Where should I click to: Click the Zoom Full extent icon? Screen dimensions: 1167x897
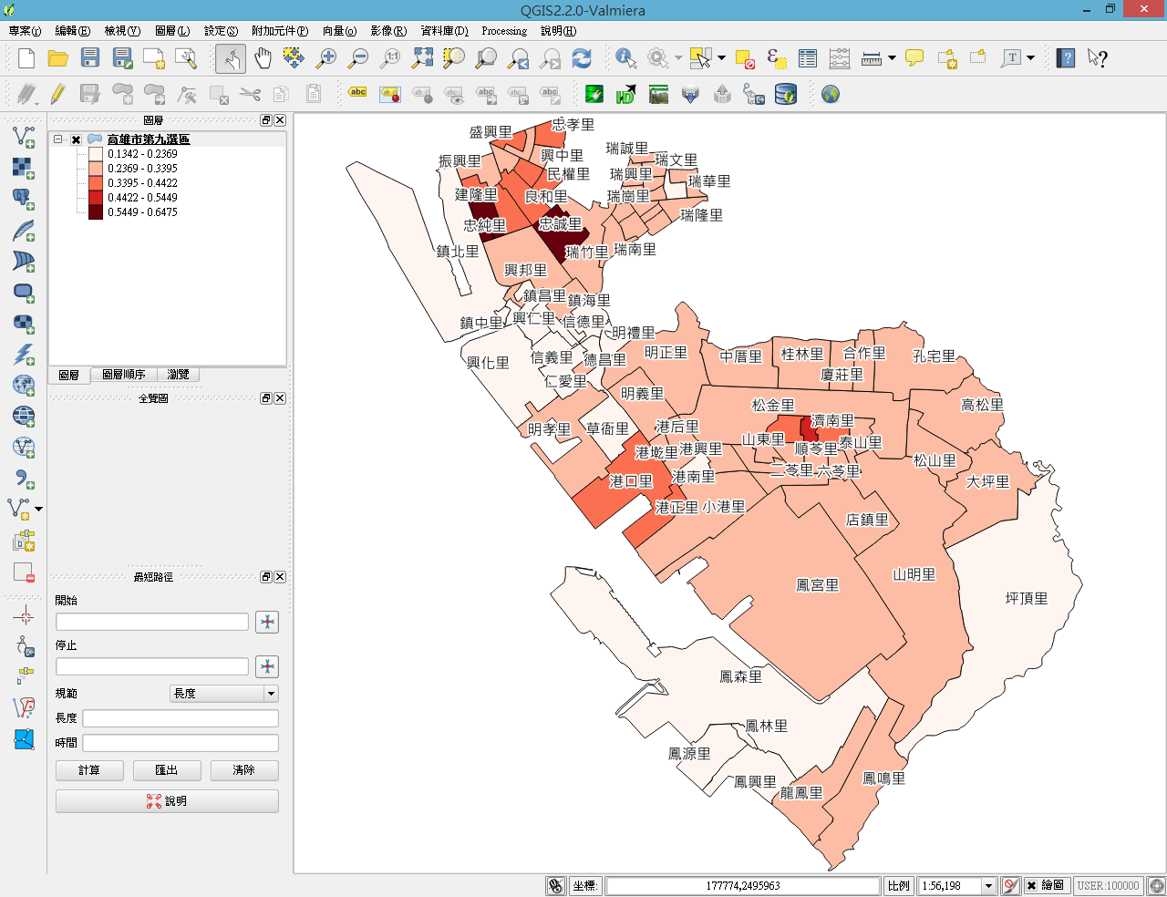pyautogui.click(x=422, y=58)
